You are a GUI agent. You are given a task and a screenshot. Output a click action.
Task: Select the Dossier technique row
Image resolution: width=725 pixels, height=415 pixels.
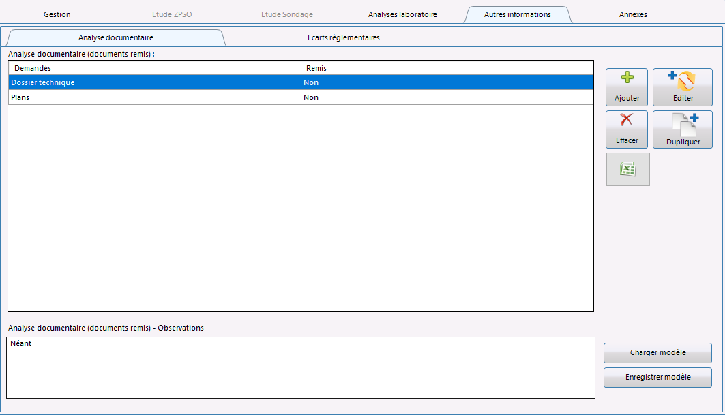click(x=301, y=82)
